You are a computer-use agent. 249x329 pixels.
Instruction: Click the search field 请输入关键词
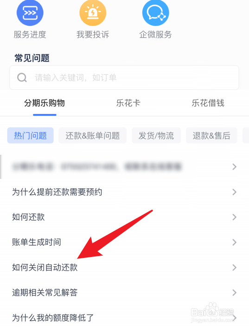click(124, 78)
